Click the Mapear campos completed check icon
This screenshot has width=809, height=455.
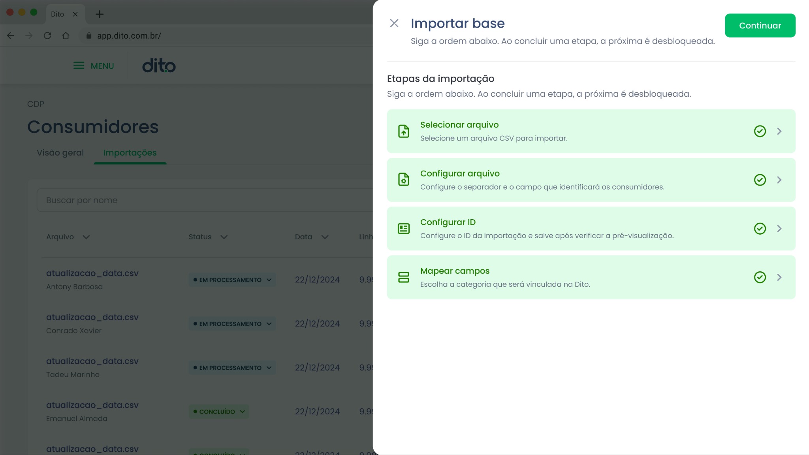pos(760,277)
